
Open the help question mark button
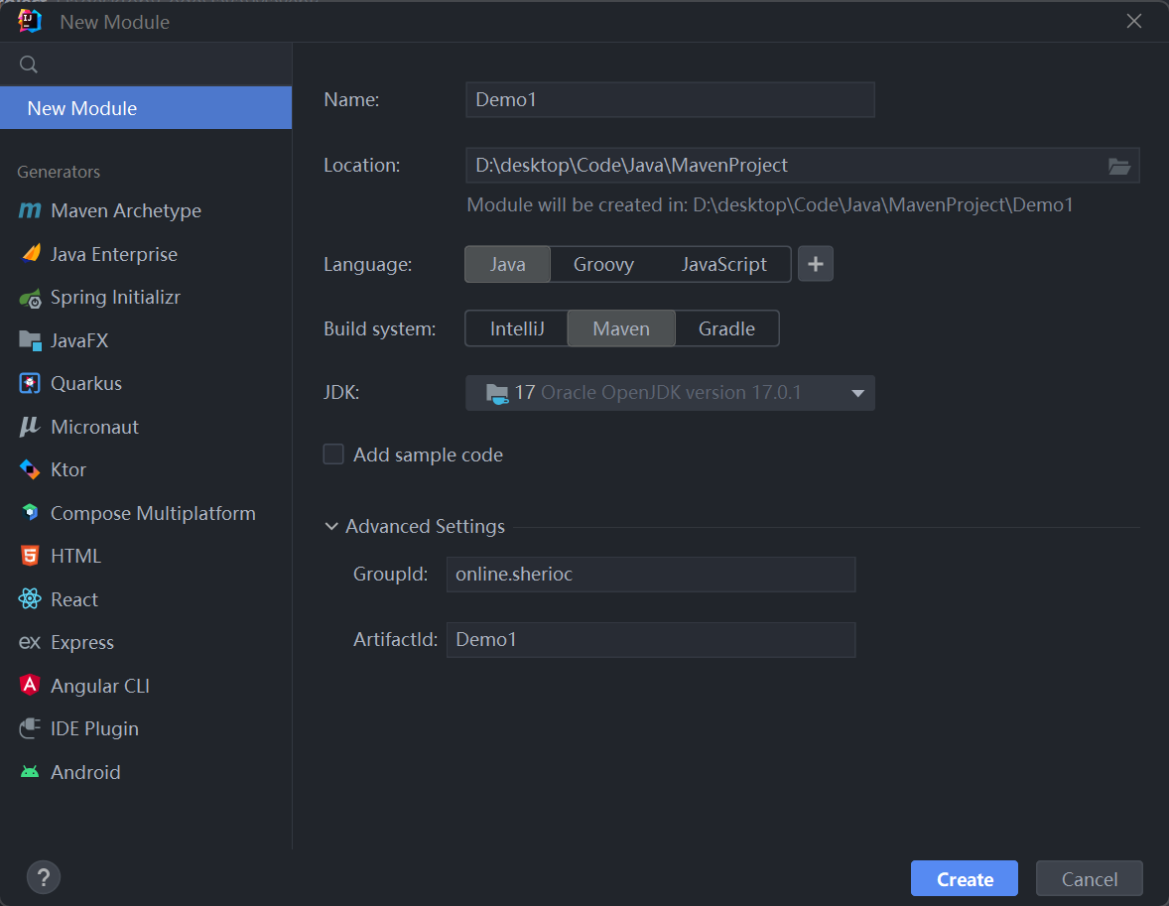[x=43, y=877]
